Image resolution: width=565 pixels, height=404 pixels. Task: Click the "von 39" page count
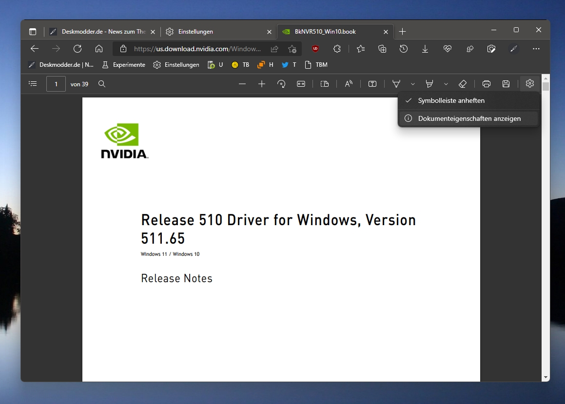coord(79,84)
